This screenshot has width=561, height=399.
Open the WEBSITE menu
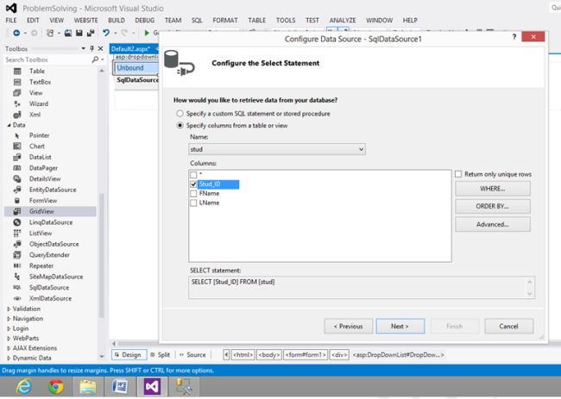click(85, 21)
